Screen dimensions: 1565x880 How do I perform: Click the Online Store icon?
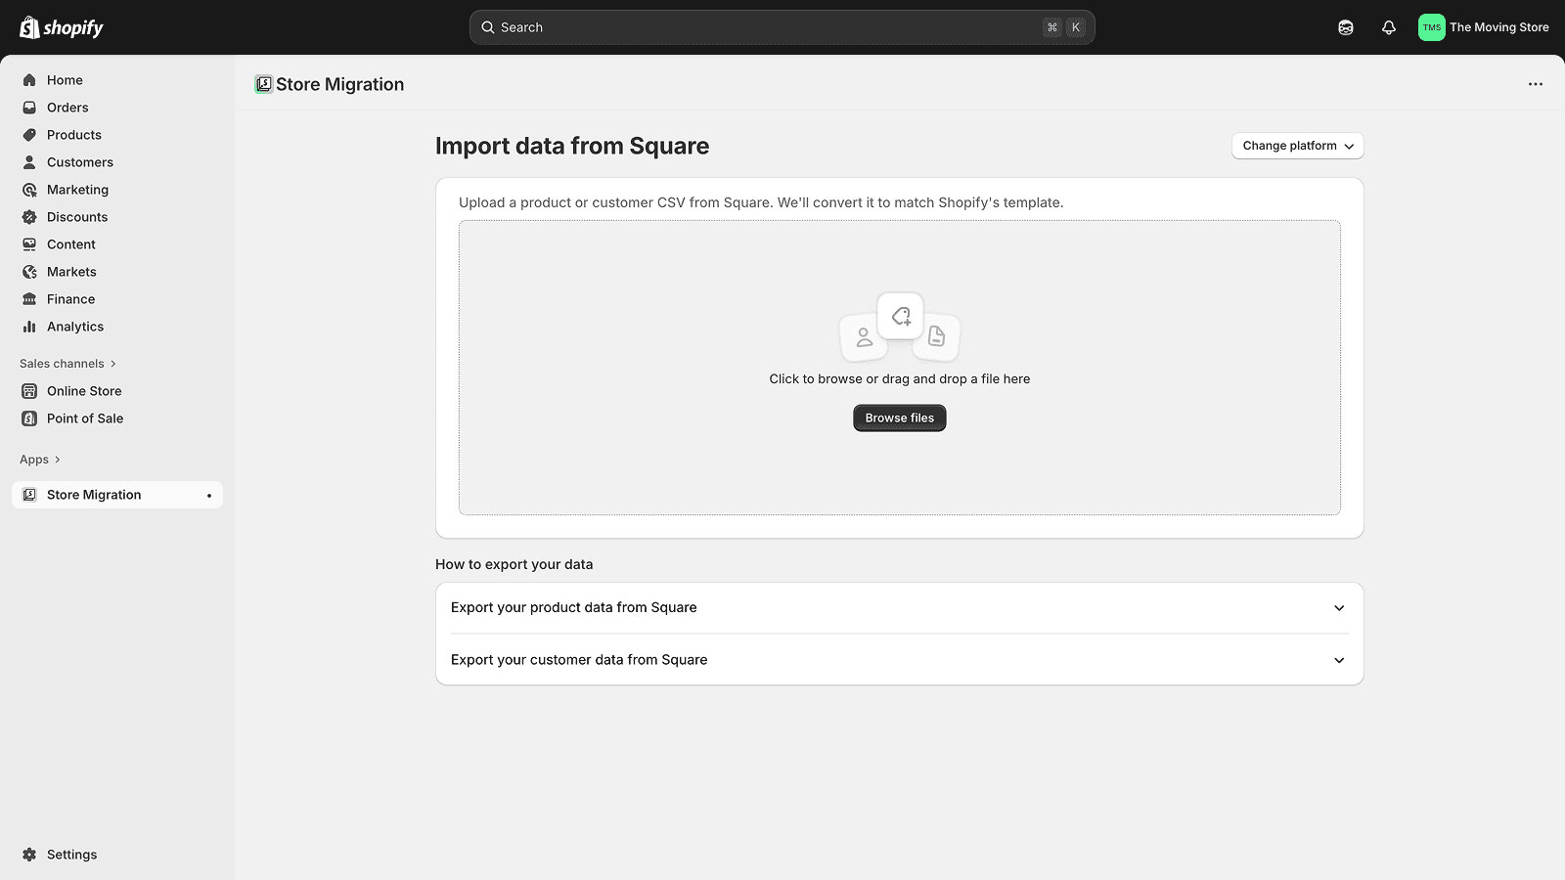coord(29,391)
